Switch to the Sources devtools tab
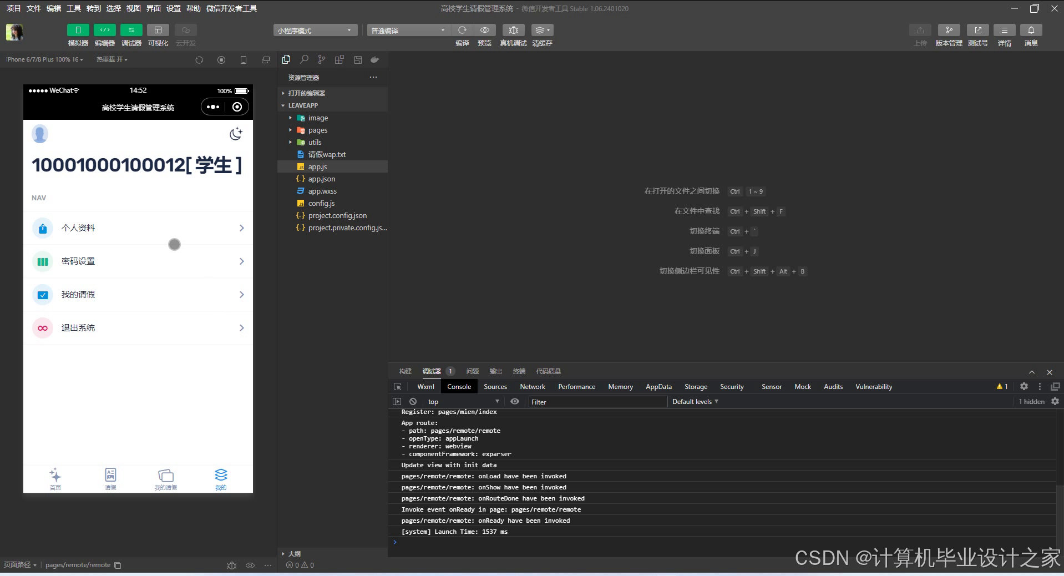The width and height of the screenshot is (1064, 576). tap(495, 387)
